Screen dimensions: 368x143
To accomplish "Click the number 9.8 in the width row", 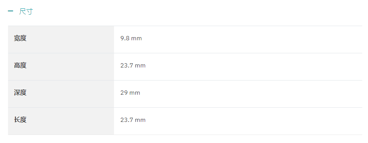I will (x=125, y=38).
